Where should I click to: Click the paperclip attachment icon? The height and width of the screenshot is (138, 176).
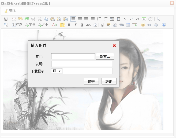[102, 25]
